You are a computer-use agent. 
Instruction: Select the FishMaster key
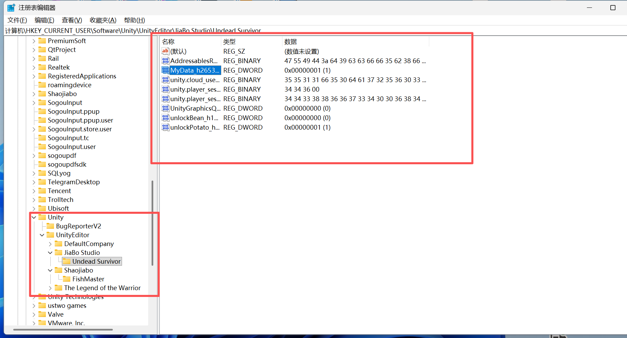point(88,279)
